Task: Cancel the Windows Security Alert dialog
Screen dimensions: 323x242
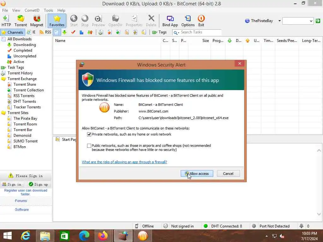Action: pyautogui.click(x=228, y=174)
